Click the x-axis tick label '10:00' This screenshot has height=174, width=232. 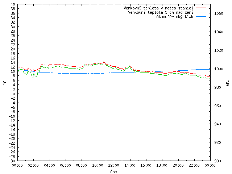click(x=98, y=165)
